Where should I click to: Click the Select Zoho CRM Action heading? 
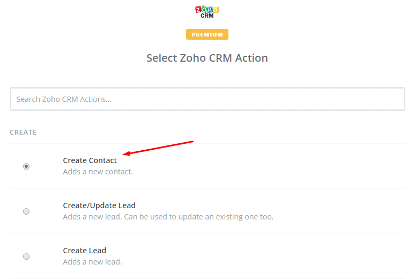[x=207, y=58]
